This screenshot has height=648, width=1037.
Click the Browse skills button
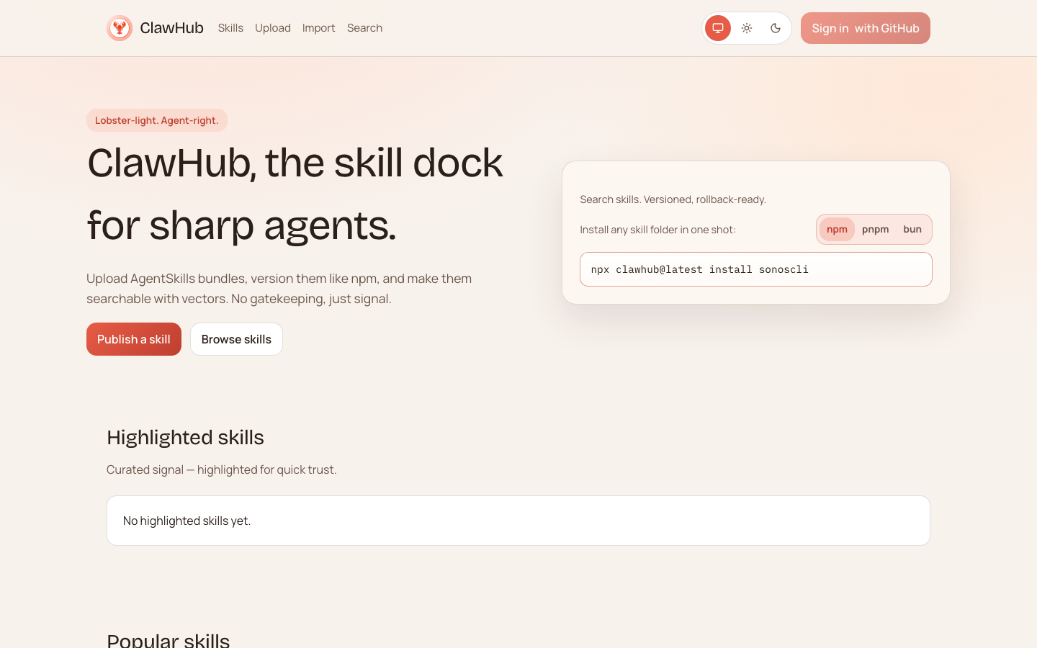point(236,339)
